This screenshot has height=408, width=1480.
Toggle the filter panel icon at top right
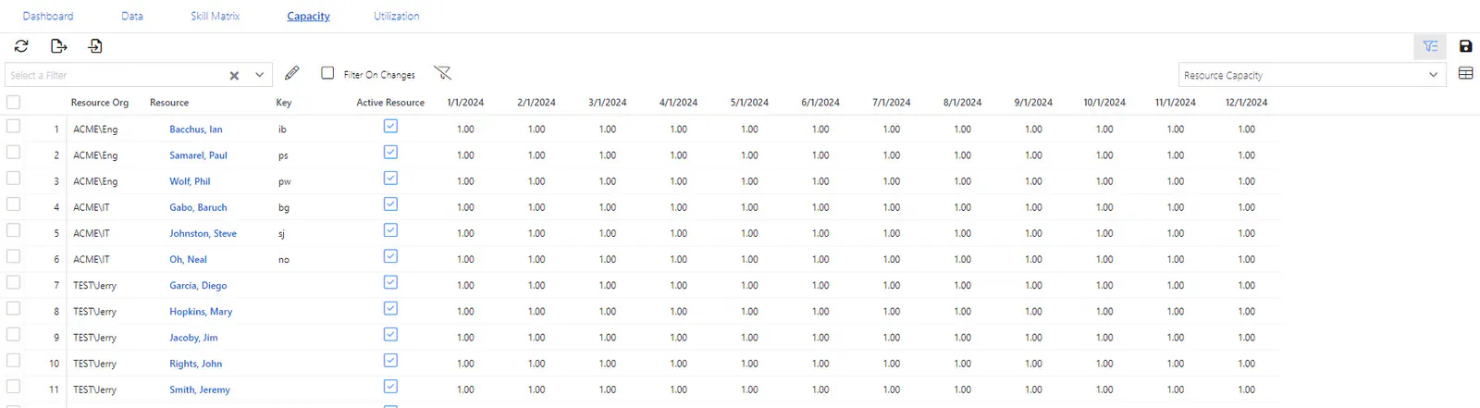click(x=1431, y=46)
